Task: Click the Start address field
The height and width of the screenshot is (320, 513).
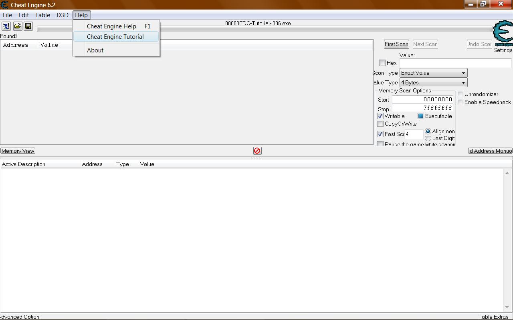Action: (423, 100)
